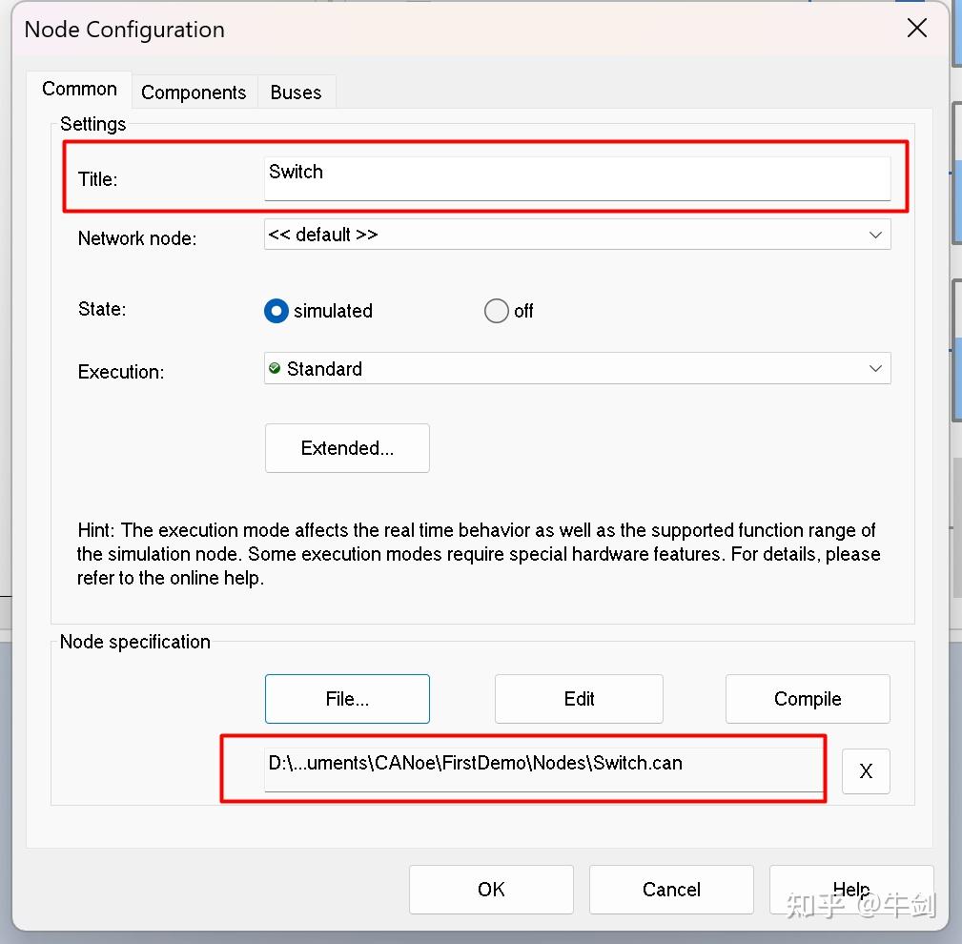
Task: Click the green Standard execution status icon
Action: 276,369
